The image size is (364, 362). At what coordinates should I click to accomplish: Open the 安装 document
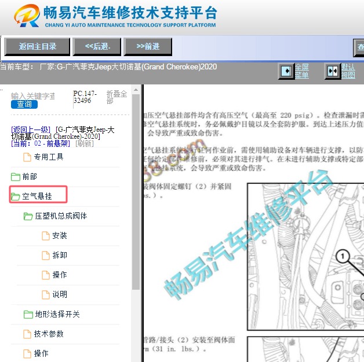pyautogui.click(x=60, y=236)
